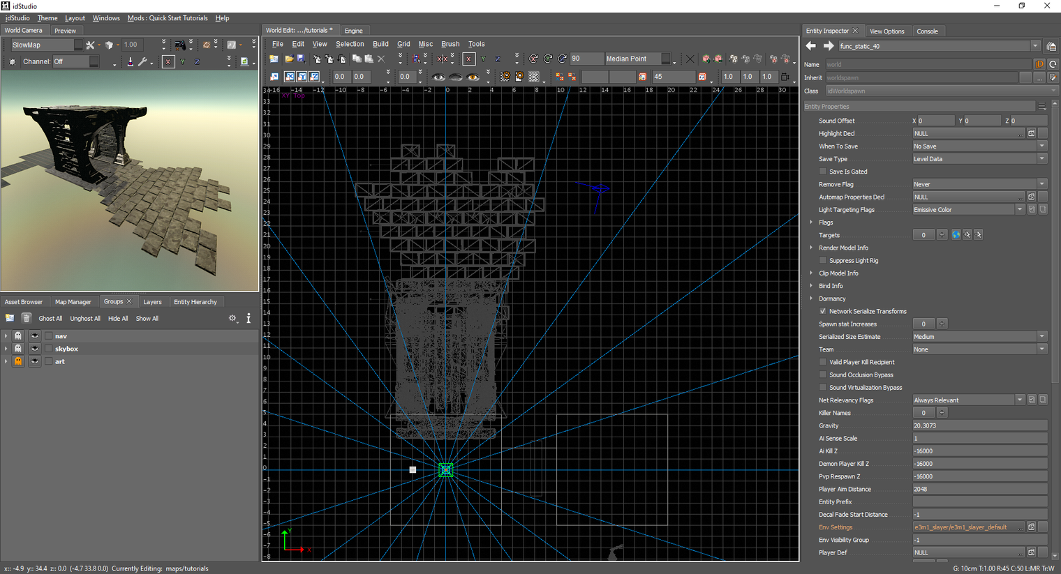Click Hide All button

[x=118, y=319]
